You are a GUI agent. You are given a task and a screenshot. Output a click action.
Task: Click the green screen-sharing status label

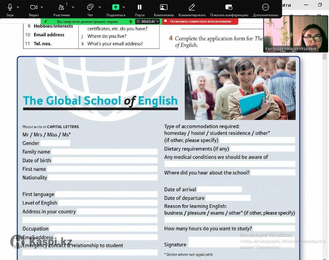point(87,22)
